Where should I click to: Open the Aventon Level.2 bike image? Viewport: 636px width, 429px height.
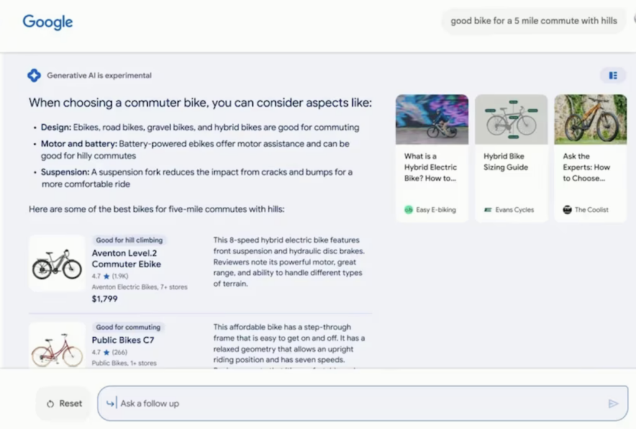(57, 263)
